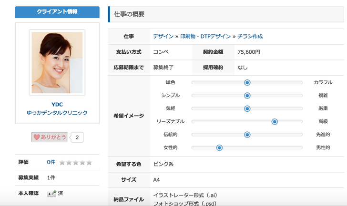Click the 支払い方式 row label
The width and height of the screenshot is (347, 206).
(x=129, y=52)
